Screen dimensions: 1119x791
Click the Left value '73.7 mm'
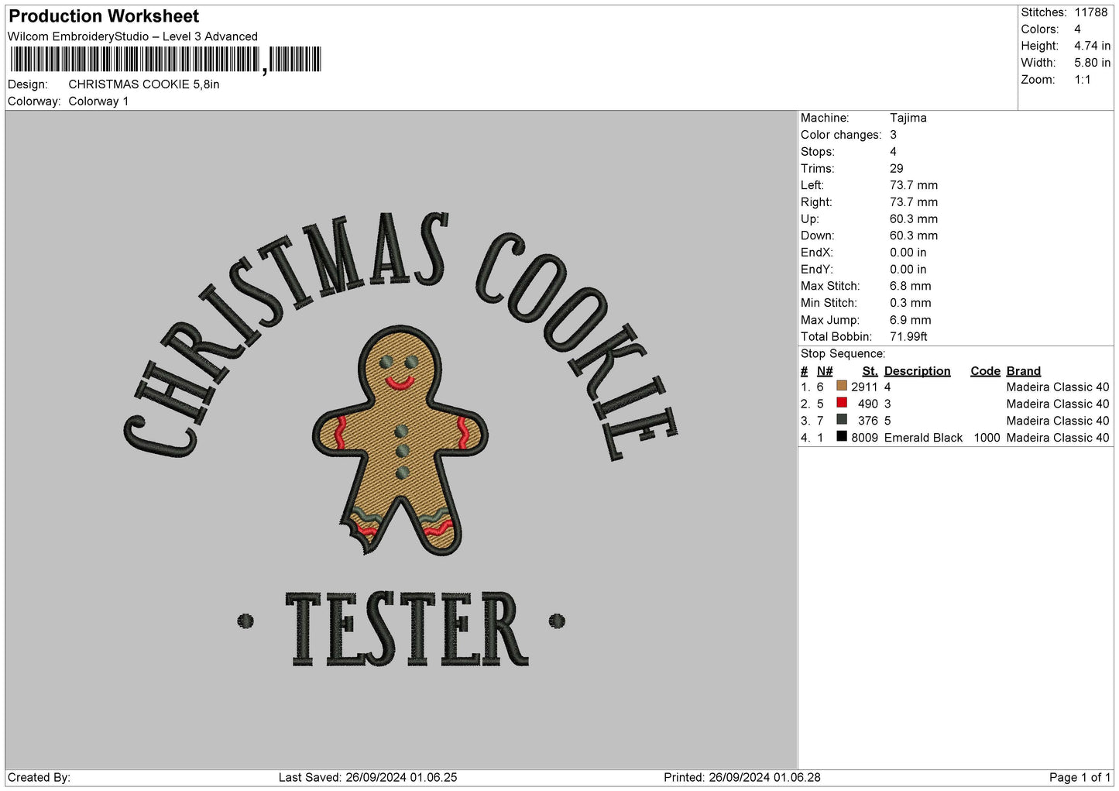pyautogui.click(x=914, y=185)
